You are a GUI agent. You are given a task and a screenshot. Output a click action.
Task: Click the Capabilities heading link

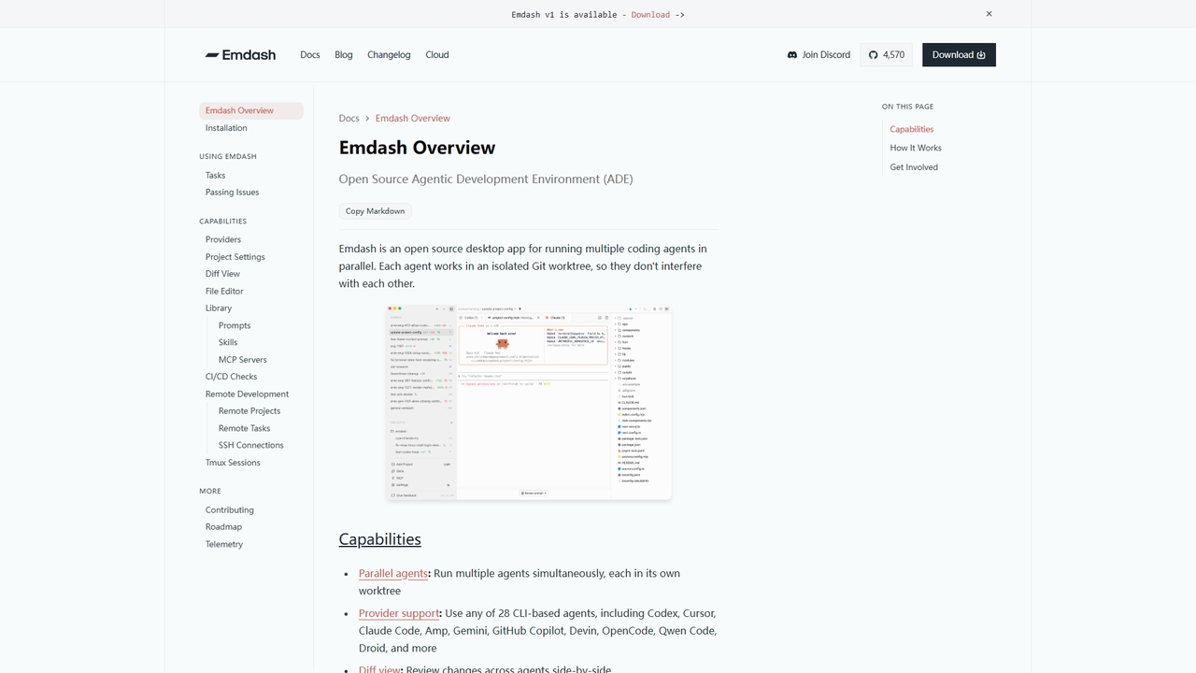pyautogui.click(x=379, y=539)
